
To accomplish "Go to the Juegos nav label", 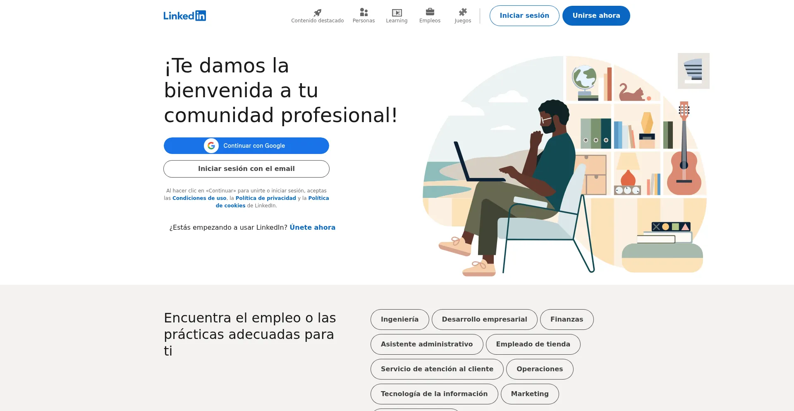I will coord(463,21).
